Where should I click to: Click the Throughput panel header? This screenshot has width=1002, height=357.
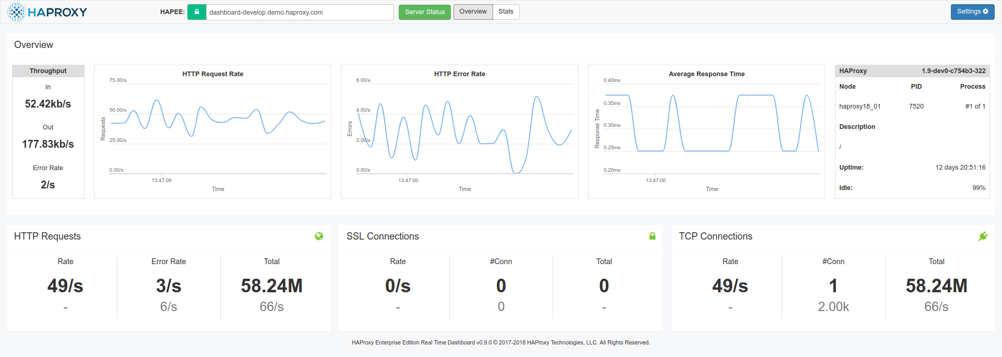coord(48,71)
